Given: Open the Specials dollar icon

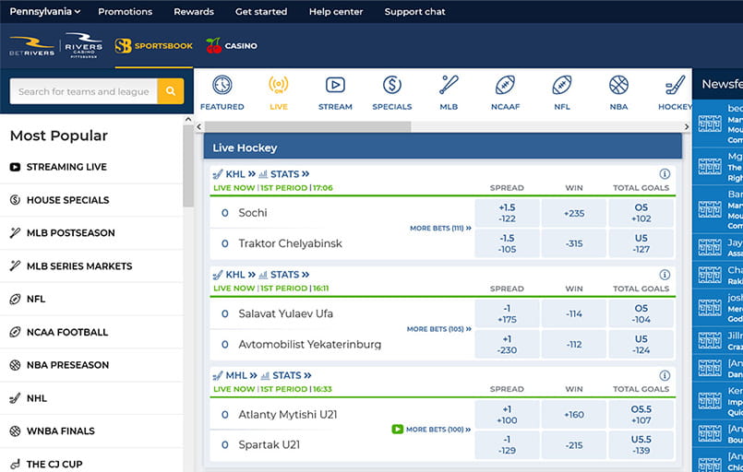Looking at the screenshot, I should 391,86.
